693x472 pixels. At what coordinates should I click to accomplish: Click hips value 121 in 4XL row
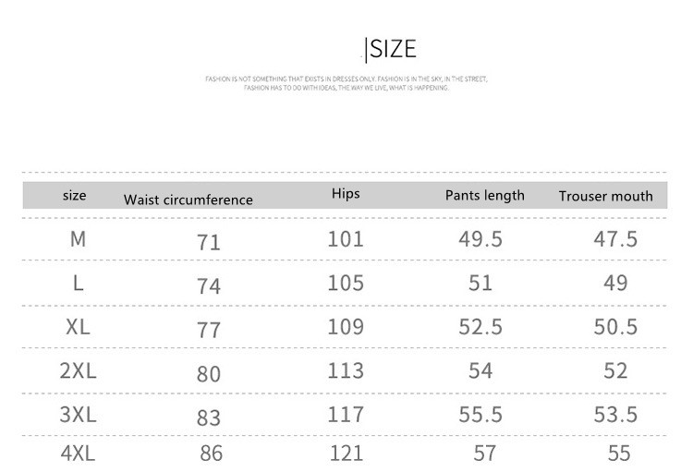pyautogui.click(x=346, y=454)
